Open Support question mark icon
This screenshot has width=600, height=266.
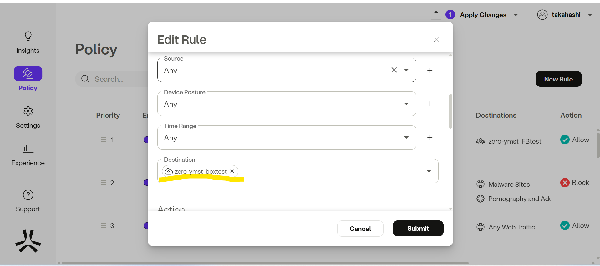point(28,195)
